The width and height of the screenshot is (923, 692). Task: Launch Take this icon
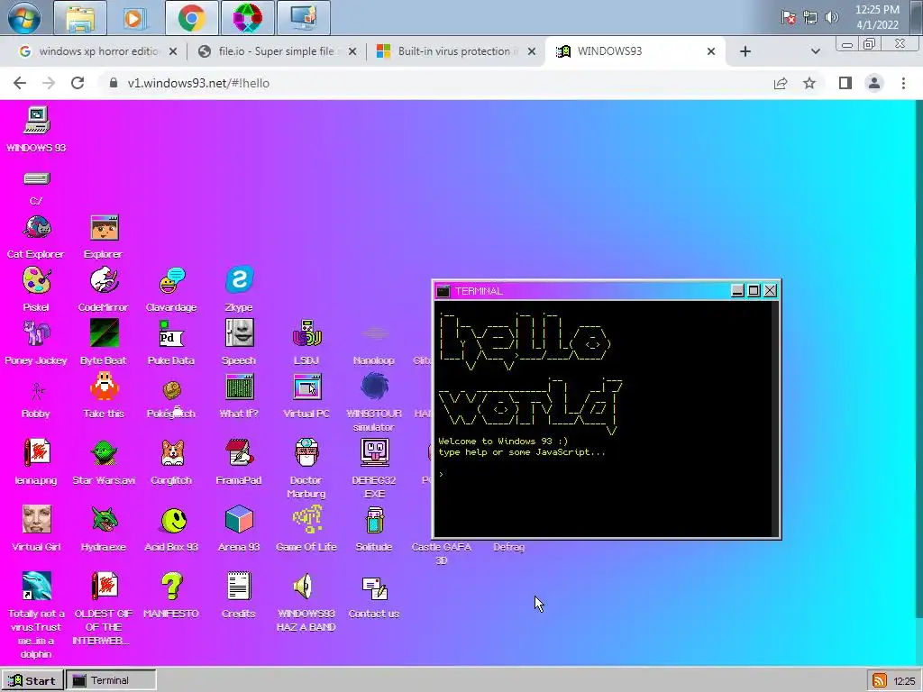click(x=105, y=387)
